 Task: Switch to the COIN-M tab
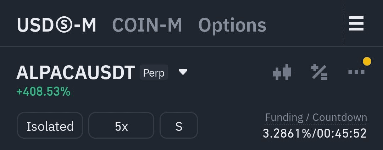(x=147, y=25)
